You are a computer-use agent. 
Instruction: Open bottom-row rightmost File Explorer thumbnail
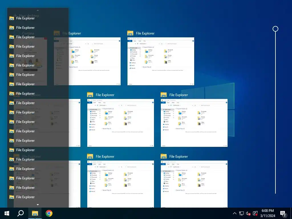click(x=194, y=184)
